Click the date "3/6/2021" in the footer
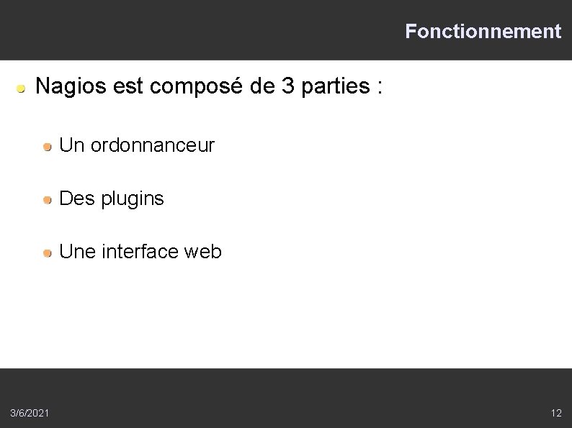The width and height of the screenshot is (572, 428). [30, 413]
